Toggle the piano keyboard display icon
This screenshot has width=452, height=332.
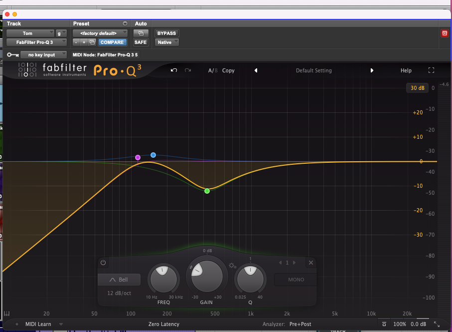[6, 314]
